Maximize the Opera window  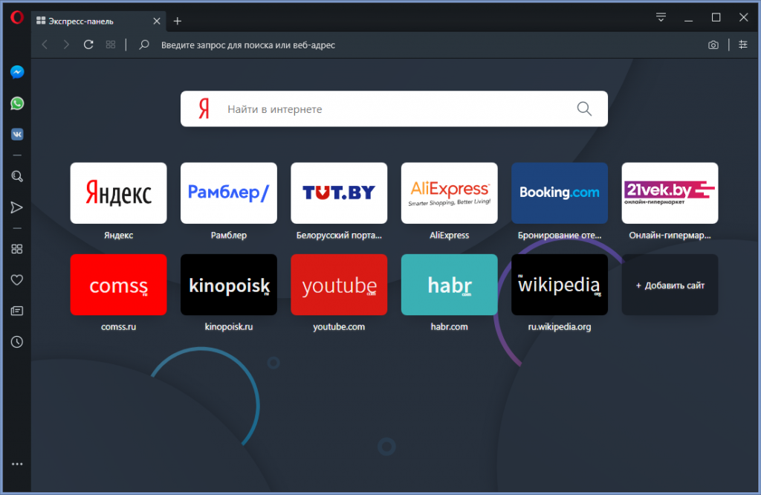(x=716, y=18)
